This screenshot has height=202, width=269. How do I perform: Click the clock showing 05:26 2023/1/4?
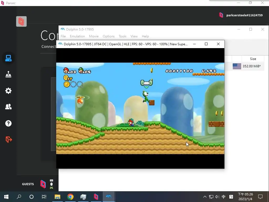click(x=245, y=197)
